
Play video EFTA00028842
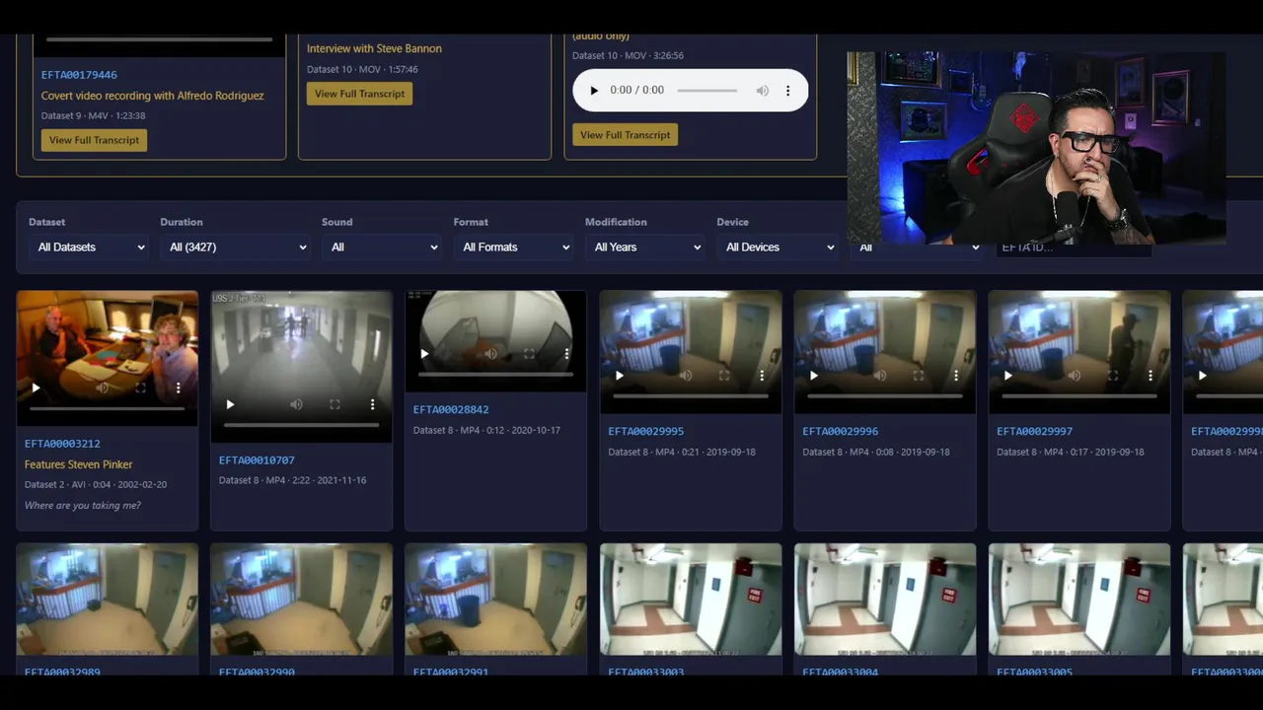point(425,354)
